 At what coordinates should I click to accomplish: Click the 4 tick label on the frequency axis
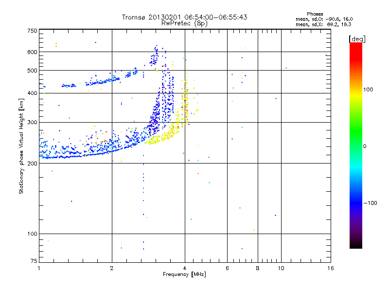click(x=185, y=268)
